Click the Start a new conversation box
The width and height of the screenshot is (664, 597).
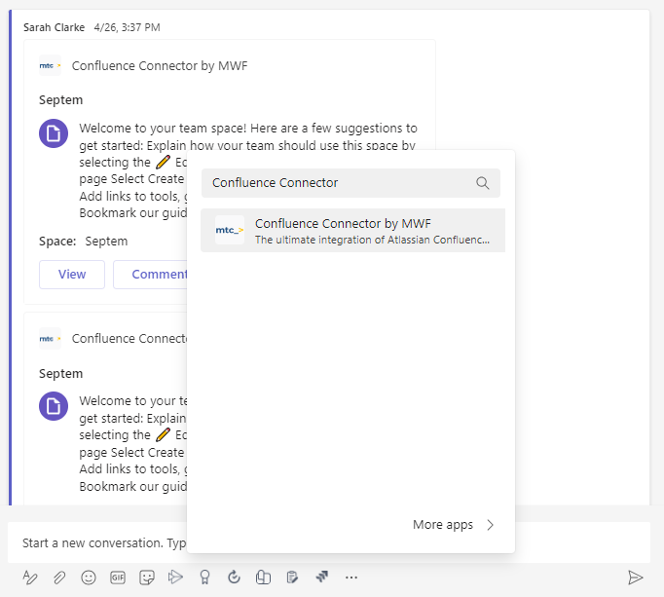coord(97,542)
